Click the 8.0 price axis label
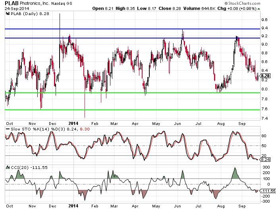This screenshot has height=209, width=276. 264,89
